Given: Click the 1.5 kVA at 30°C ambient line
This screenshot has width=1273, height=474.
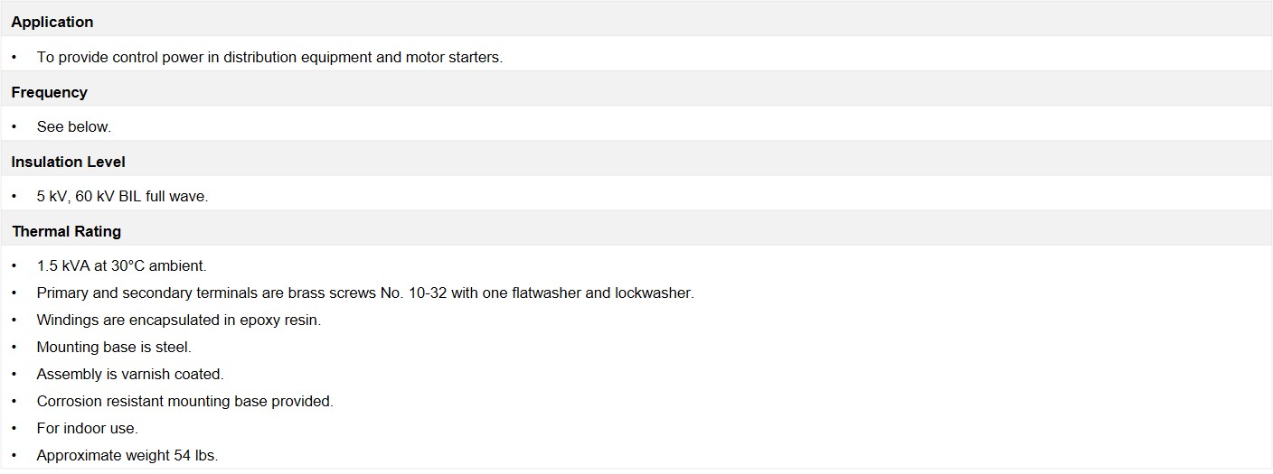Looking at the screenshot, I should pos(121,265).
